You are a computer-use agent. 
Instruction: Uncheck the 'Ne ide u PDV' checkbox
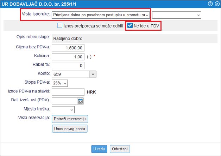[130, 26]
